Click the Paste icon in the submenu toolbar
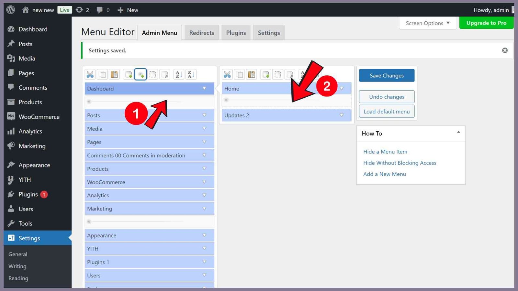The height and width of the screenshot is (291, 518). [252, 75]
